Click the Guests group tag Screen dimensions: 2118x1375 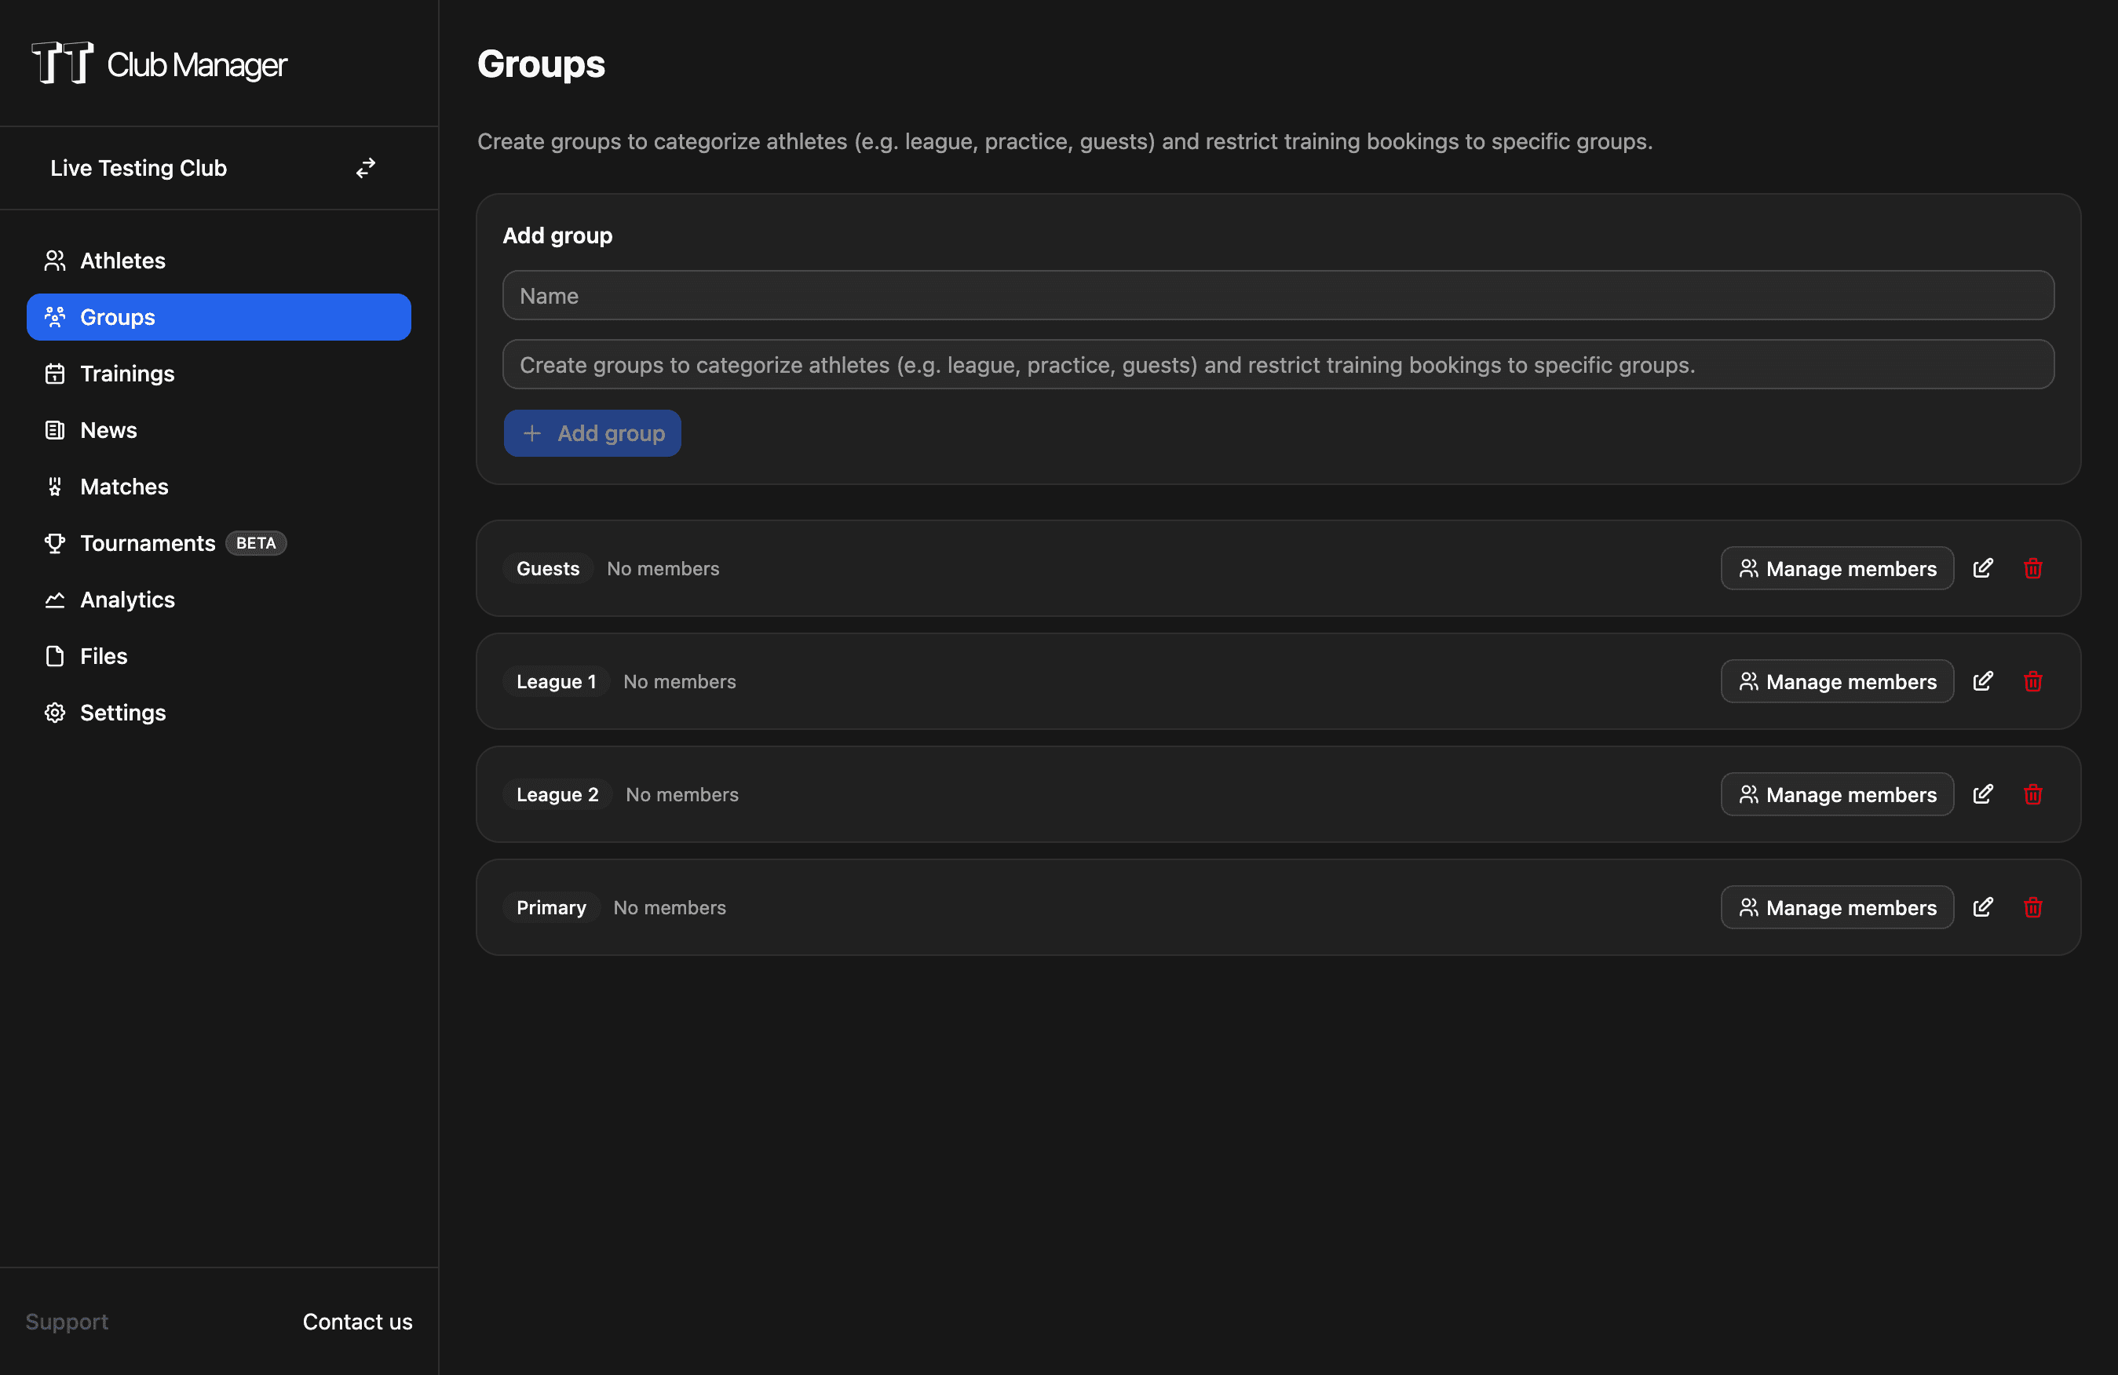coord(548,568)
